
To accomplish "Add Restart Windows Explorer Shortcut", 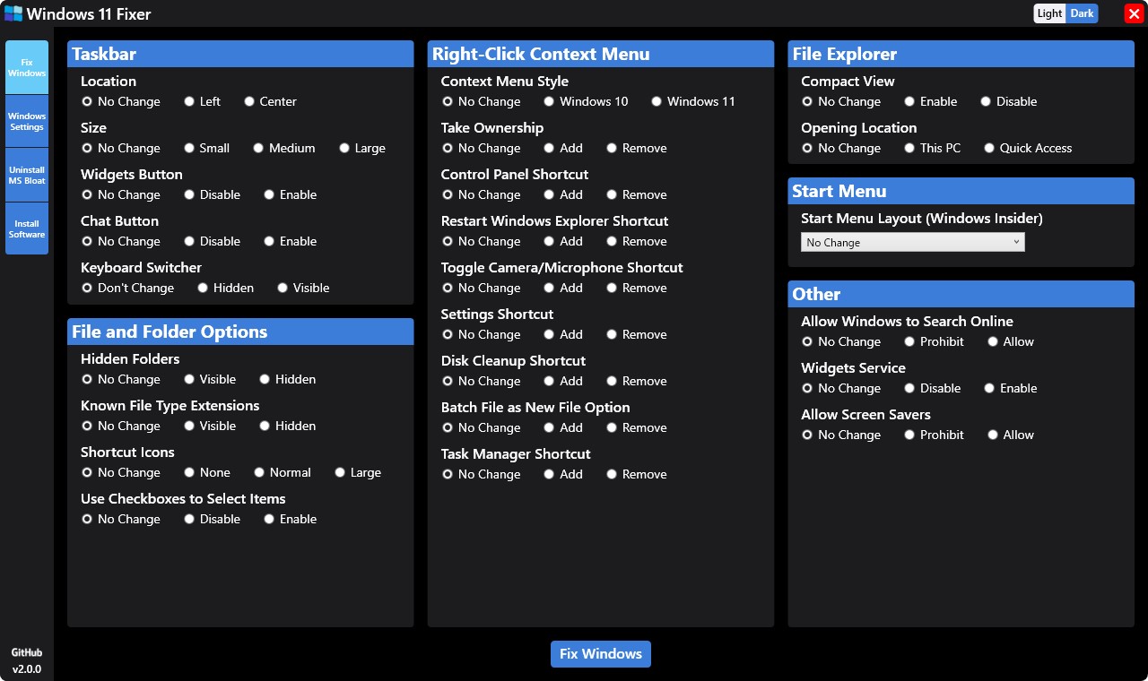I will pyautogui.click(x=563, y=241).
